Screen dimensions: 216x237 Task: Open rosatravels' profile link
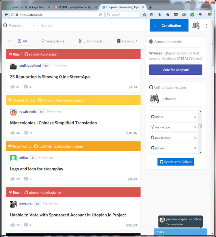[28, 112]
